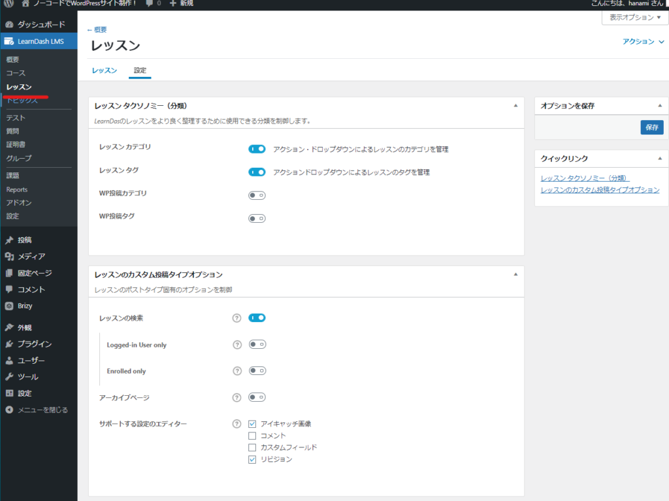
Task: Collapse the レッスン タクソノミー（分類）panel arrow
Action: 515,105
